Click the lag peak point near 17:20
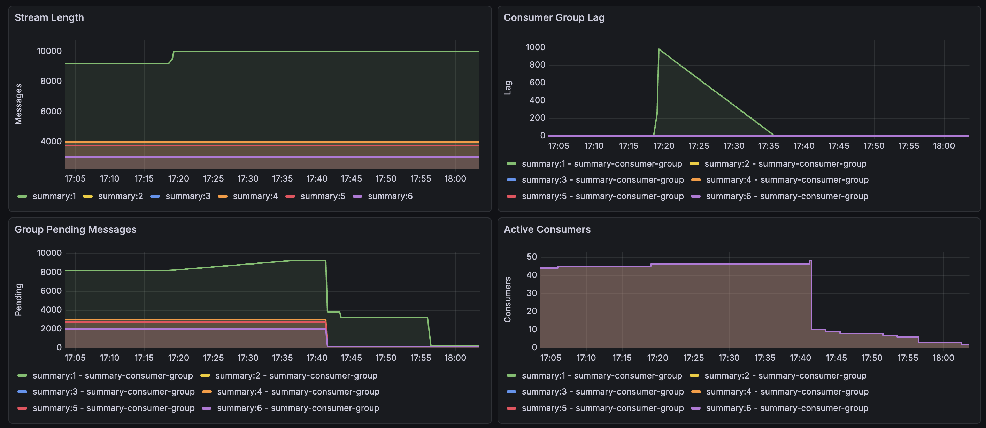 pyautogui.click(x=659, y=49)
